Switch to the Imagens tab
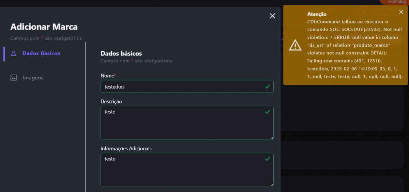The width and height of the screenshot is (409, 192). tap(33, 78)
